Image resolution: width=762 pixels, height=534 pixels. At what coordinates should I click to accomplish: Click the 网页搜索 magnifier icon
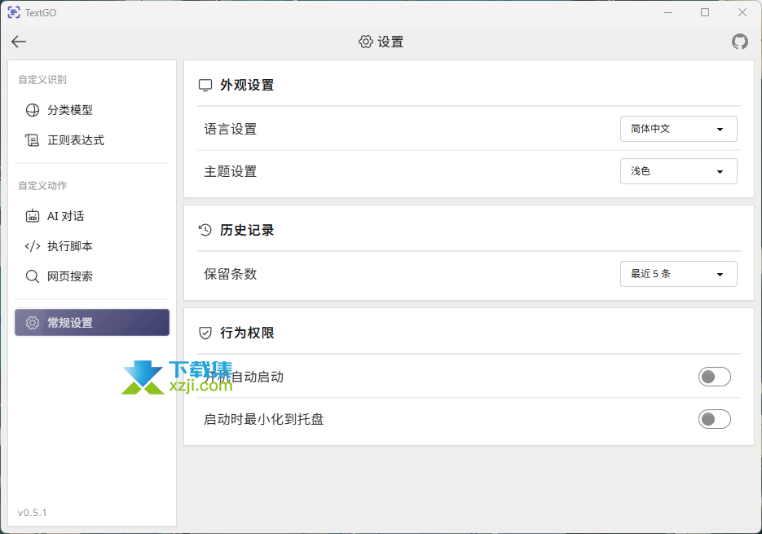point(31,276)
